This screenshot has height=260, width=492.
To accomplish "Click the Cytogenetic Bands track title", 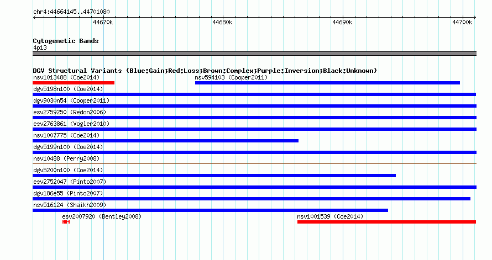I will click(x=66, y=41).
